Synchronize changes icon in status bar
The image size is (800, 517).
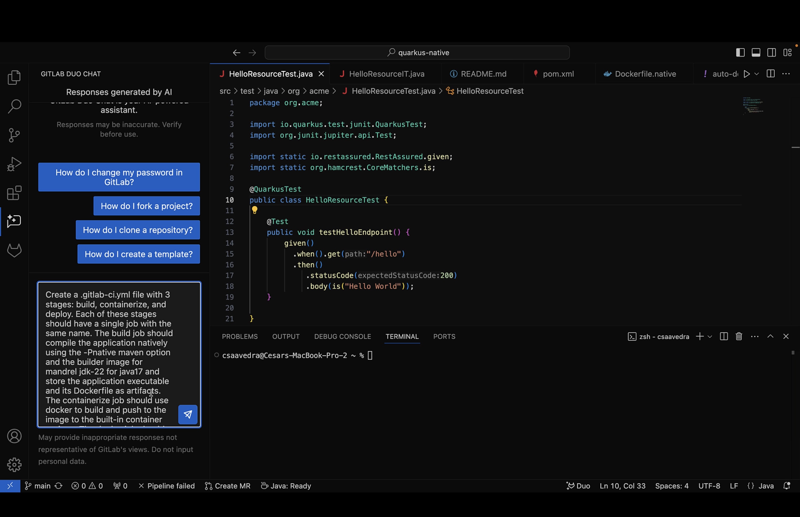point(58,486)
